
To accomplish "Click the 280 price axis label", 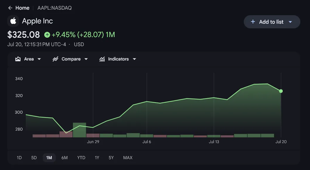I will click(x=19, y=129).
